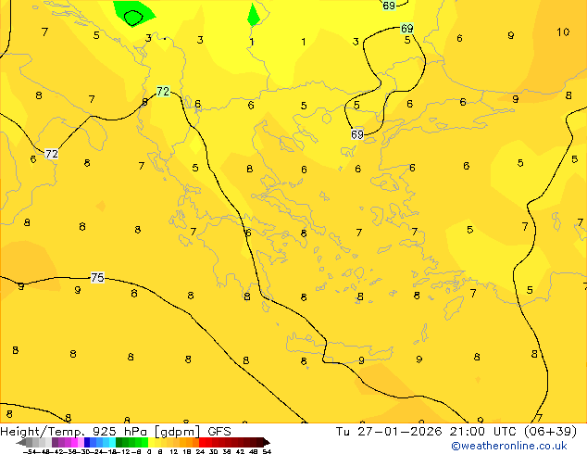Click the 75 contour height label
The width and height of the screenshot is (587, 454).
tap(97, 278)
